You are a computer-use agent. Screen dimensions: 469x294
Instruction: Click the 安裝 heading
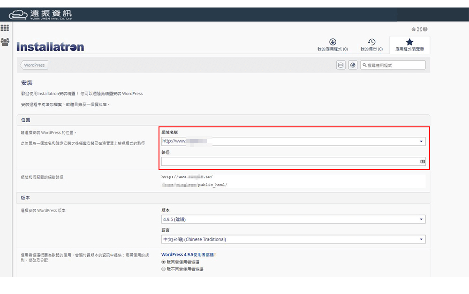pyautogui.click(x=27, y=83)
